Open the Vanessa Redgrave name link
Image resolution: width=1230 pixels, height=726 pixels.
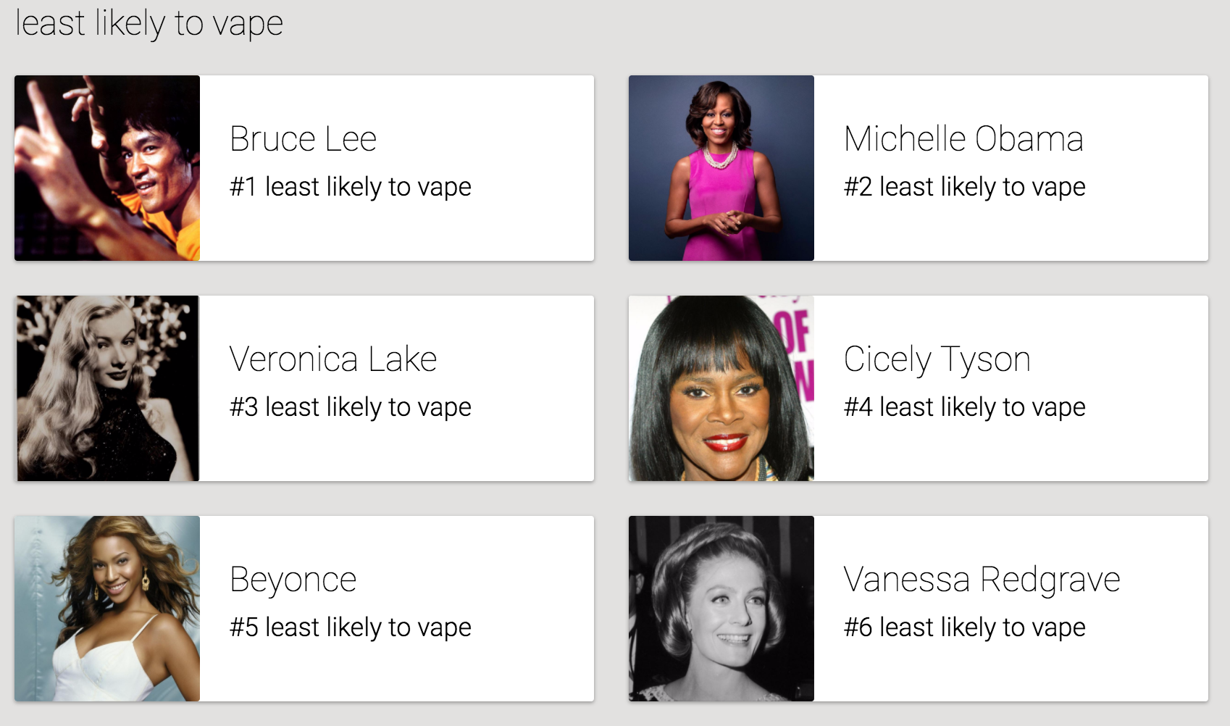coord(982,580)
